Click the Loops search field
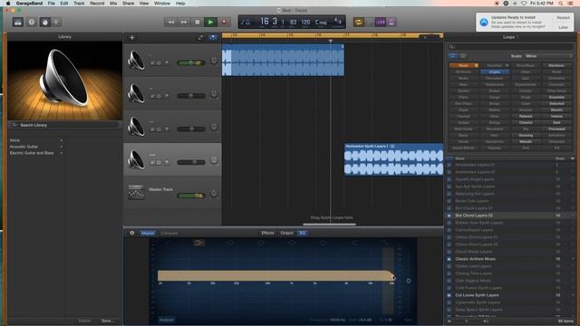This screenshot has width=580, height=326. pos(510,47)
